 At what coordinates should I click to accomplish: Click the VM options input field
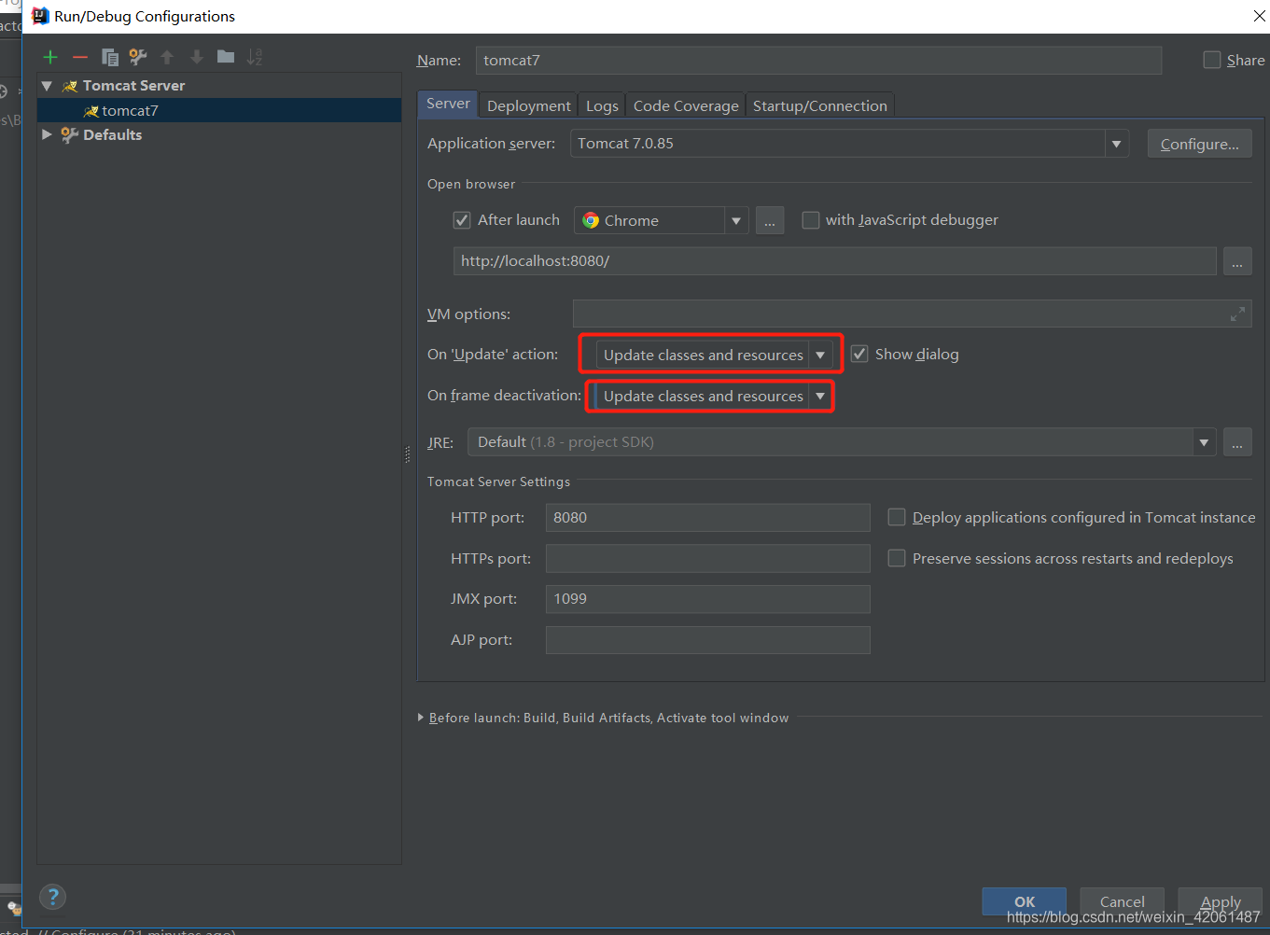click(x=912, y=314)
